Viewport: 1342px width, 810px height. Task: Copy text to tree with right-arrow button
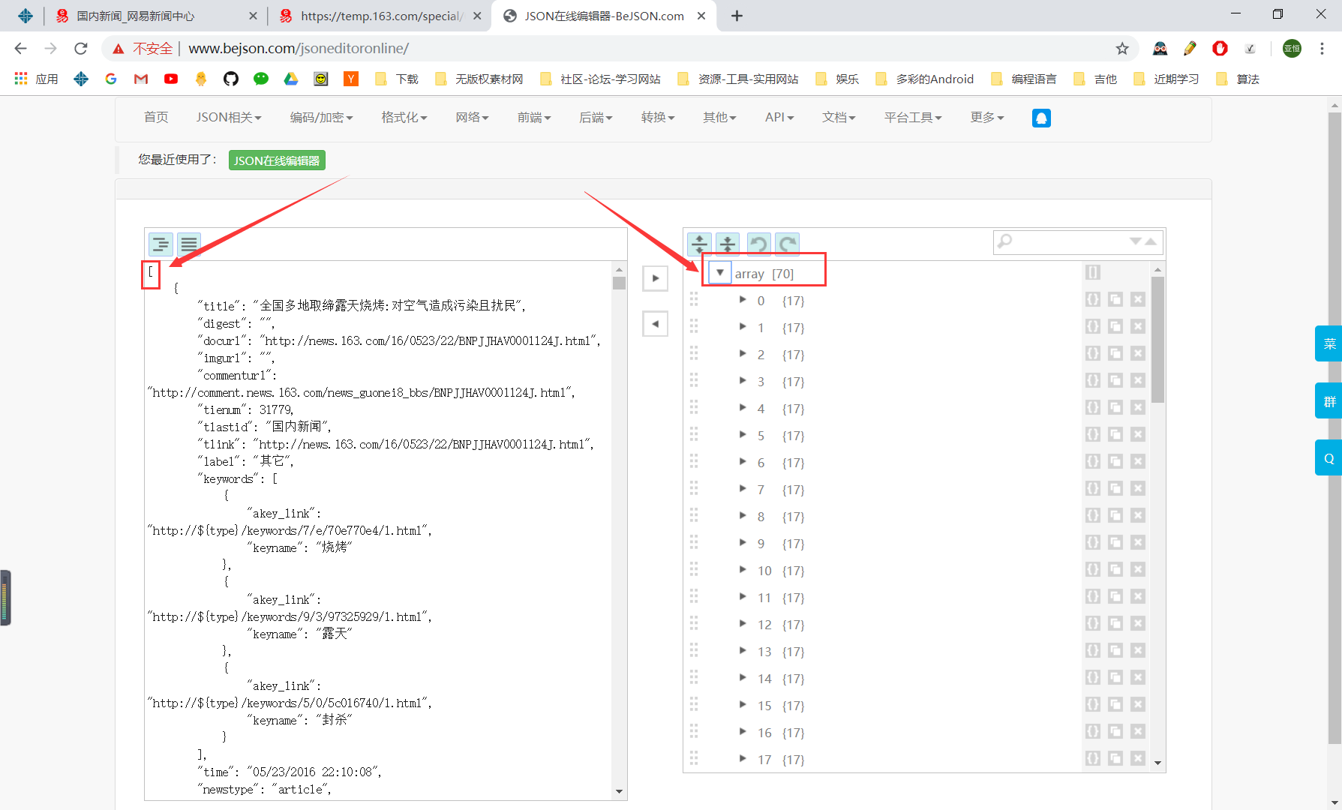(x=656, y=278)
